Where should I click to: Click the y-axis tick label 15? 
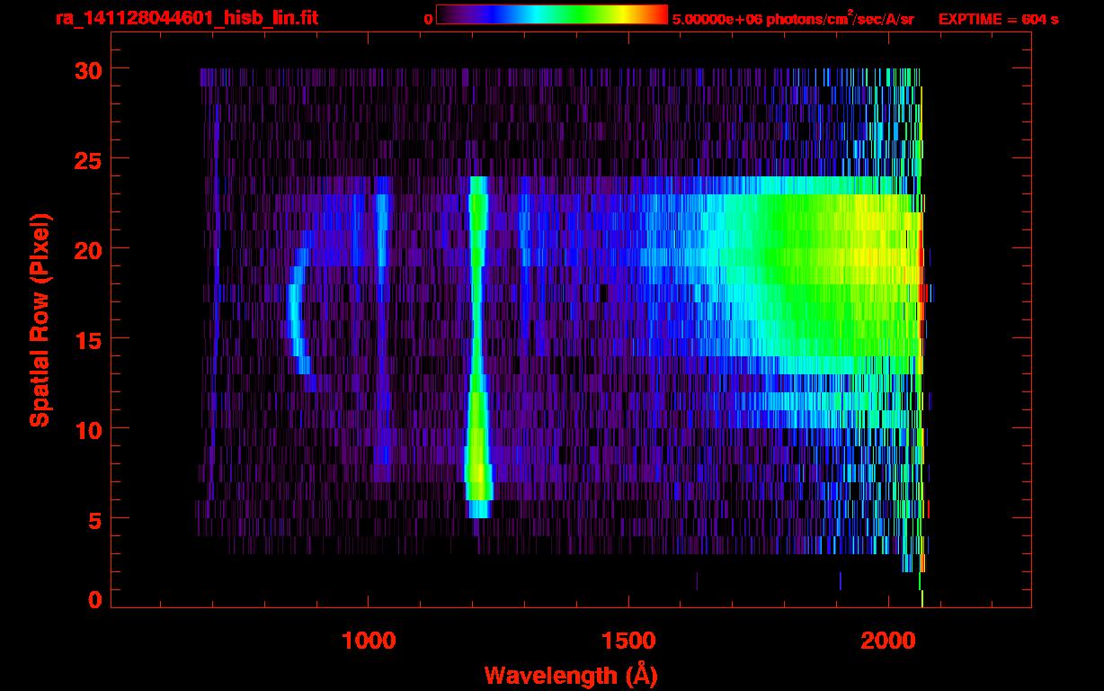point(86,339)
